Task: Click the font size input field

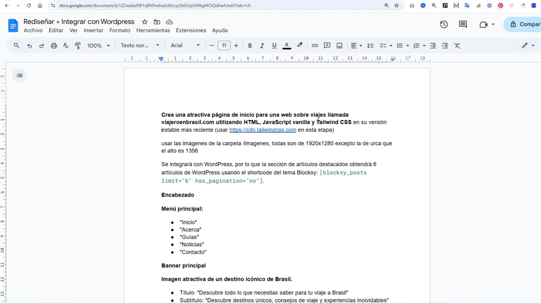Action: click(x=224, y=45)
